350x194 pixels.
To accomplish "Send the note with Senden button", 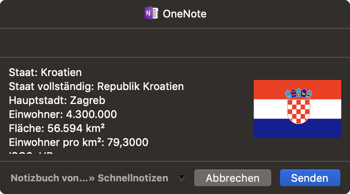I will pos(310,178).
